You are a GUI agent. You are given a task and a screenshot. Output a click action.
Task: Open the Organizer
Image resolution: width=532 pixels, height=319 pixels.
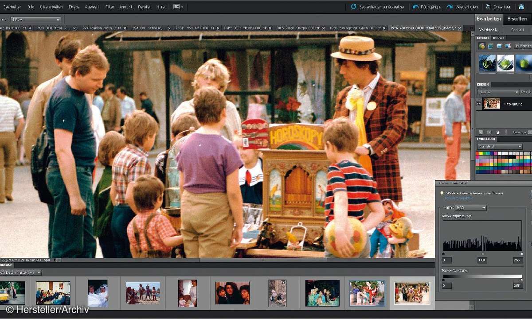498,7
